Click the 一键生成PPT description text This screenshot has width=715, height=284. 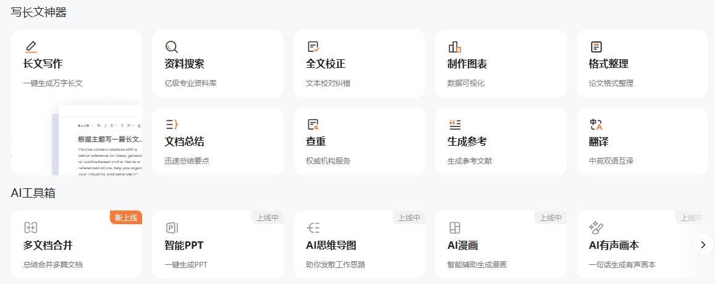[x=186, y=265]
